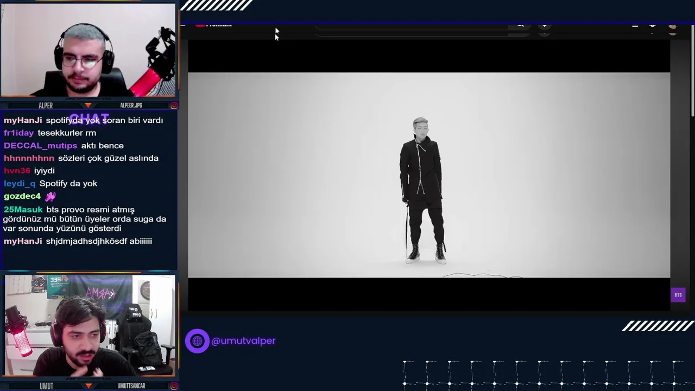Viewport: 695px width, 391px height.
Task: Click the globe icon beside @umutvalper
Action: coord(197,341)
